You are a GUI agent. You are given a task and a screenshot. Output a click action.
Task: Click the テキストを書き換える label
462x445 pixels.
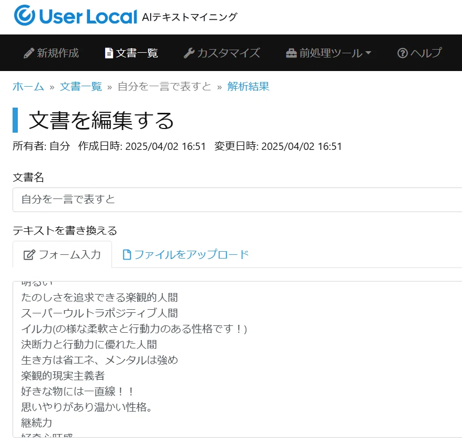[x=65, y=230]
